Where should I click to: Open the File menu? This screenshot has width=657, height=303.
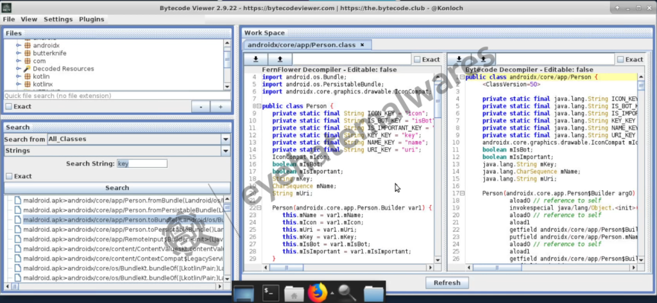(9, 19)
